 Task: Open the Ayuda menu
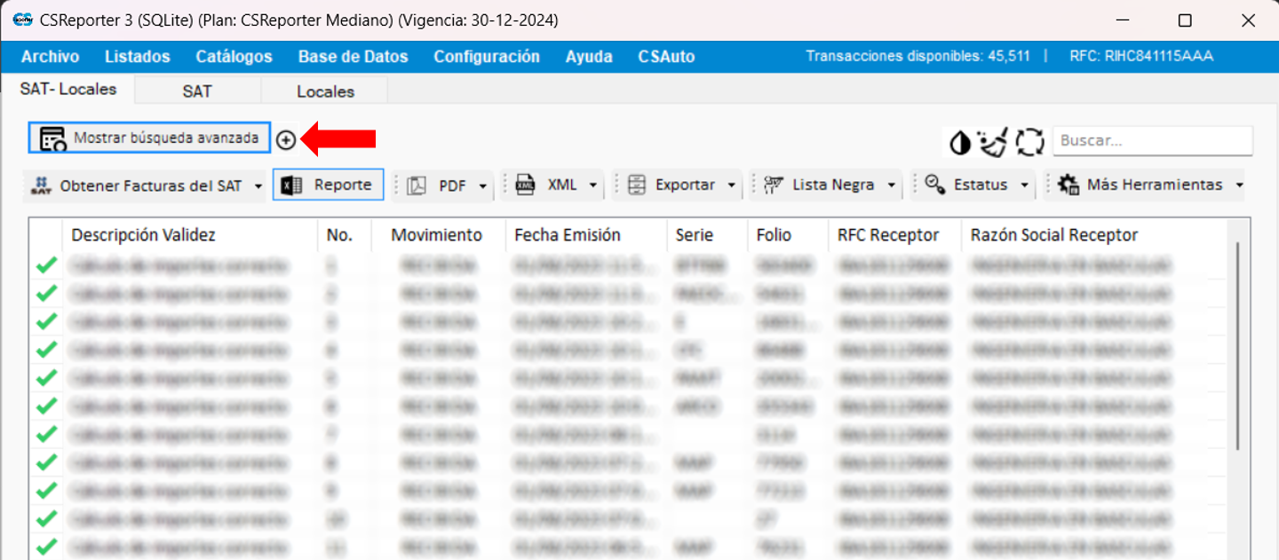click(589, 56)
